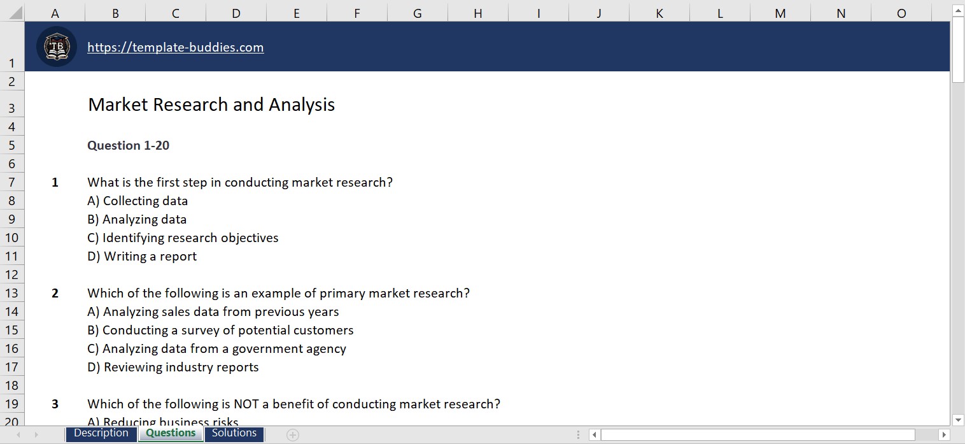Click the right sheet navigation arrow
The image size is (965, 444).
[38, 434]
